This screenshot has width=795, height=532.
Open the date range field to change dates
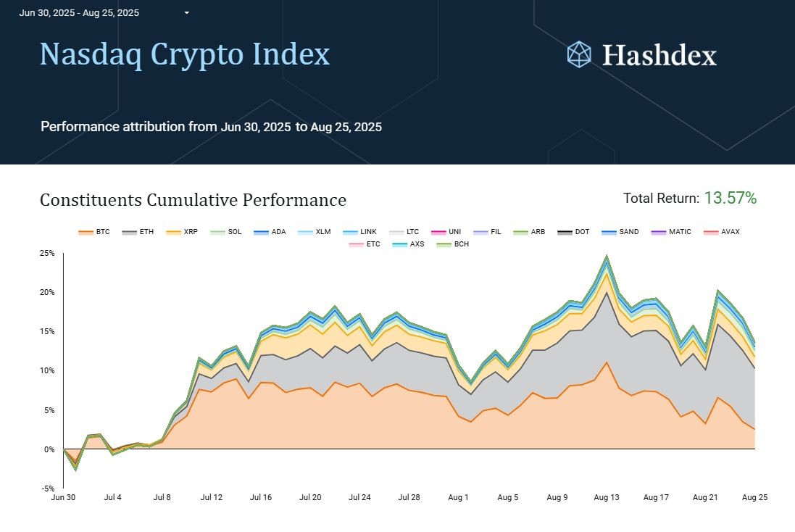(80, 12)
